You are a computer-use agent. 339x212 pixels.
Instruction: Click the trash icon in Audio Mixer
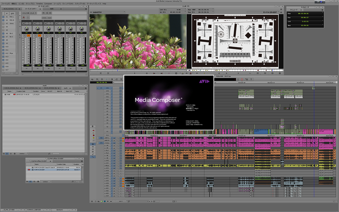click(28, 18)
